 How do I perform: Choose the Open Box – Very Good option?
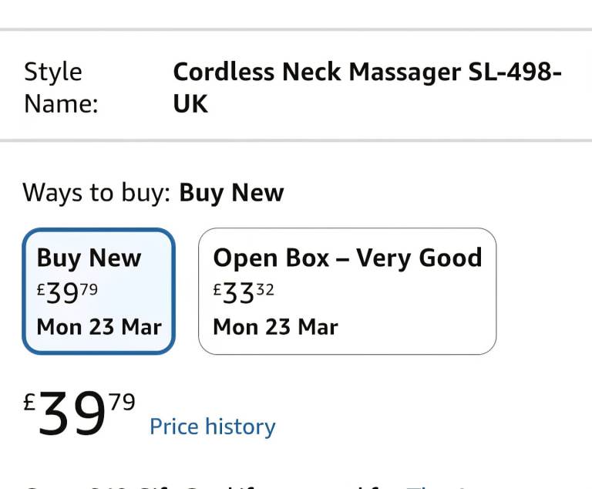click(x=347, y=292)
